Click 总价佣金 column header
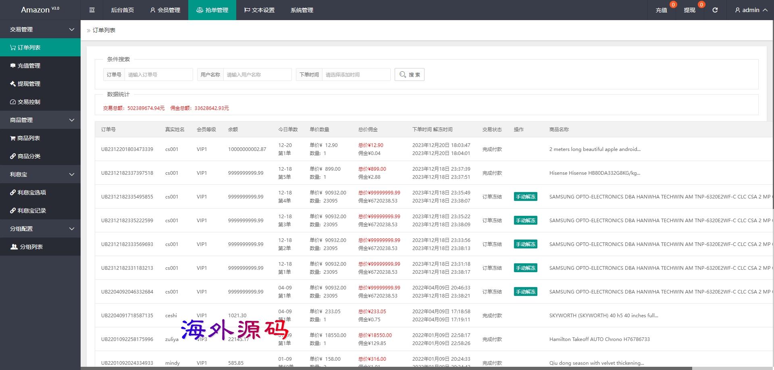The width and height of the screenshot is (774, 370). click(x=368, y=130)
